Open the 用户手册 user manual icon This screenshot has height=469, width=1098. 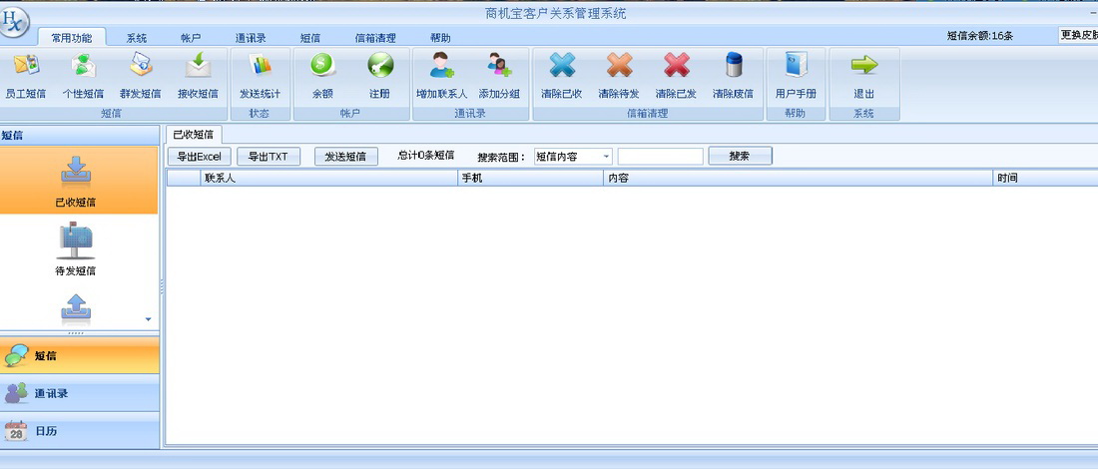click(x=797, y=65)
